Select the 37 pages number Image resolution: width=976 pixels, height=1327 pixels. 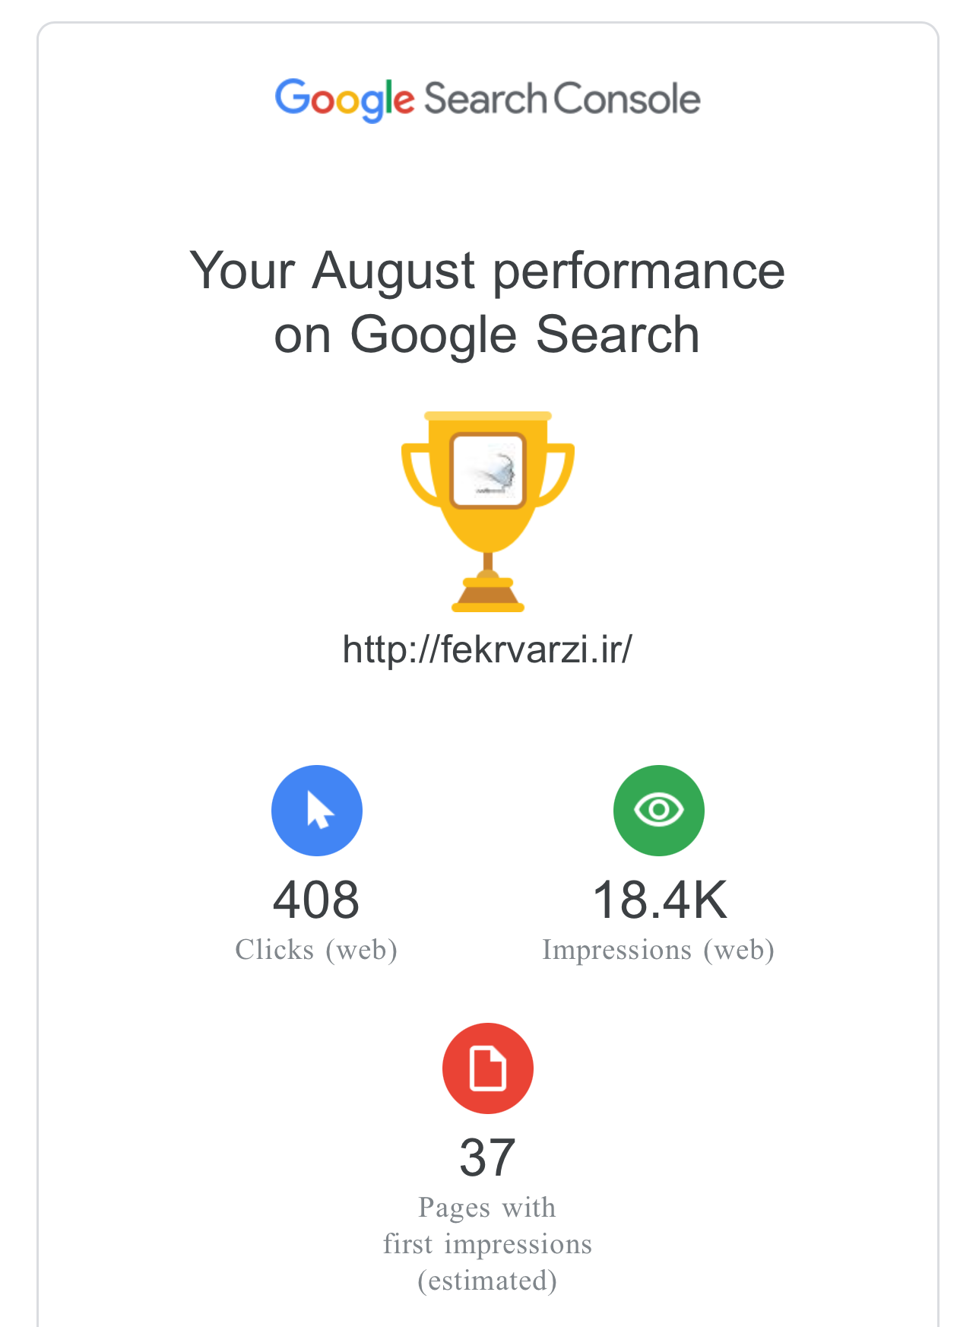click(488, 1157)
